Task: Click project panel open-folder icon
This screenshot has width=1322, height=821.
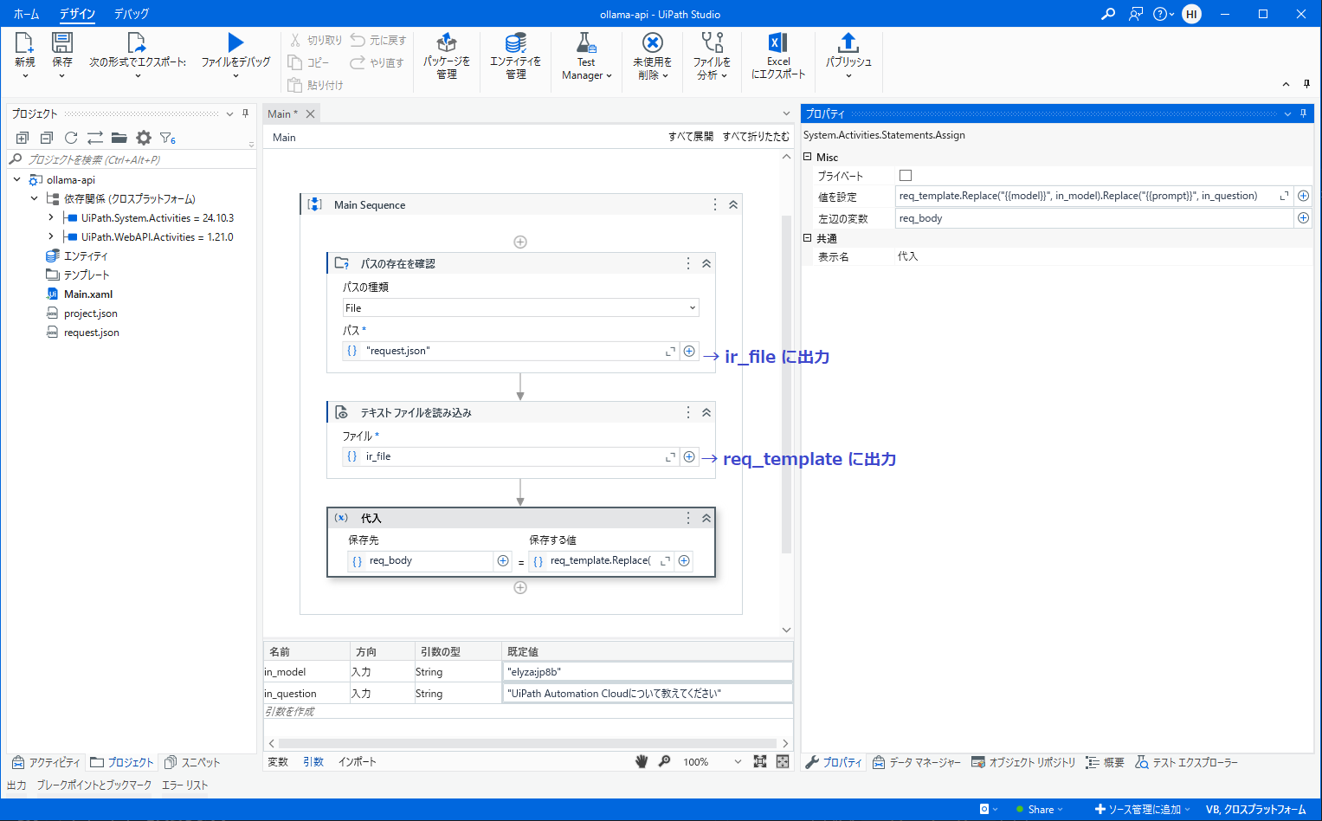Action: pyautogui.click(x=119, y=138)
